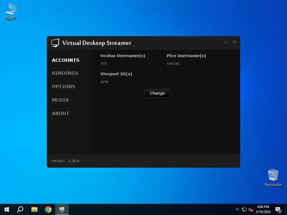Click the 'Version:' label

tap(58, 161)
